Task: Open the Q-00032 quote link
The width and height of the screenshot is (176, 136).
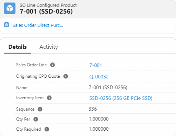Action: point(99,77)
